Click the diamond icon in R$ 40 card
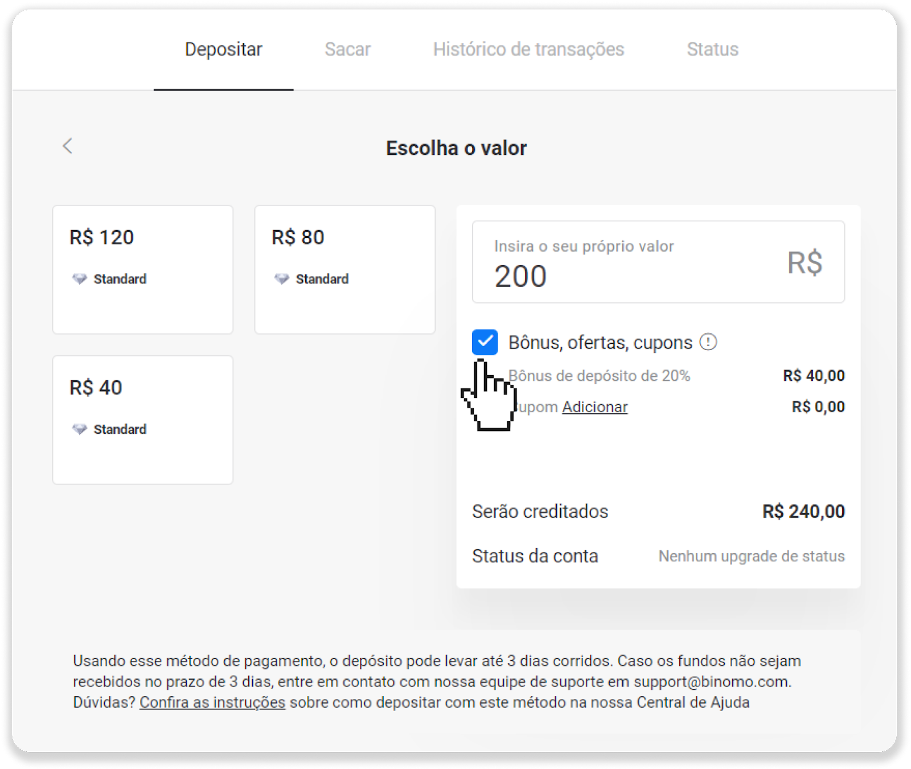The height and width of the screenshot is (769, 911). pyautogui.click(x=79, y=429)
